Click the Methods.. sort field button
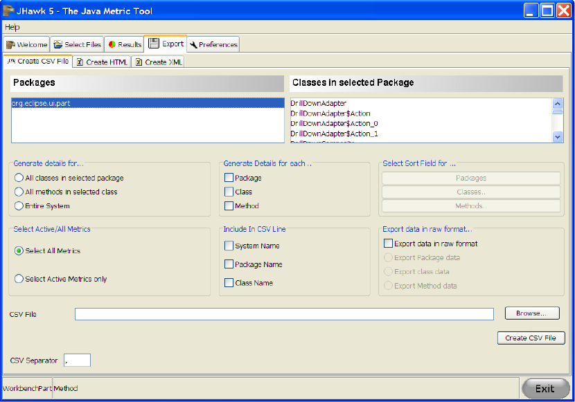Viewport: 575px width, 402px height. click(x=471, y=205)
